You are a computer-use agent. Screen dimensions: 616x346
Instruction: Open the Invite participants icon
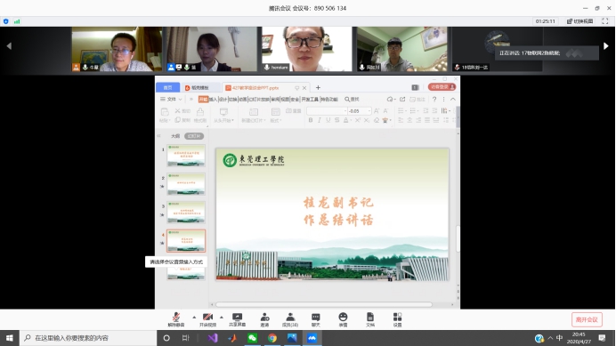point(264,319)
